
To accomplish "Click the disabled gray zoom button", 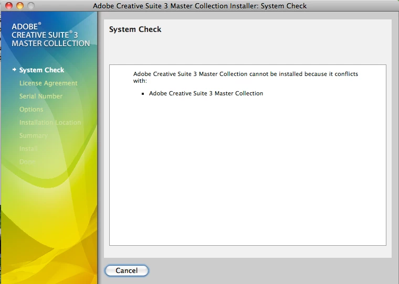I will coord(31,6).
